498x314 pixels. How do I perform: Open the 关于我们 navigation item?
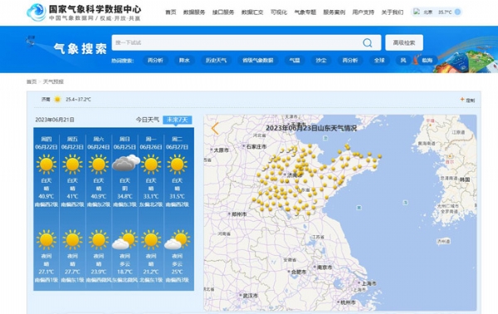393,12
